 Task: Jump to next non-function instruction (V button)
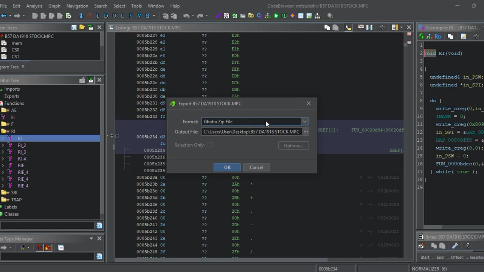(139, 16)
